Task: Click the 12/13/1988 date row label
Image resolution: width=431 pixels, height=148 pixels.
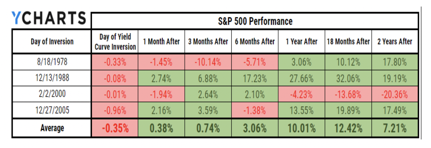Action: point(52,78)
